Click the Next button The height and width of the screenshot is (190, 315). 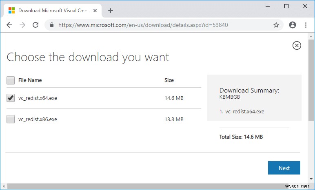pos(284,168)
